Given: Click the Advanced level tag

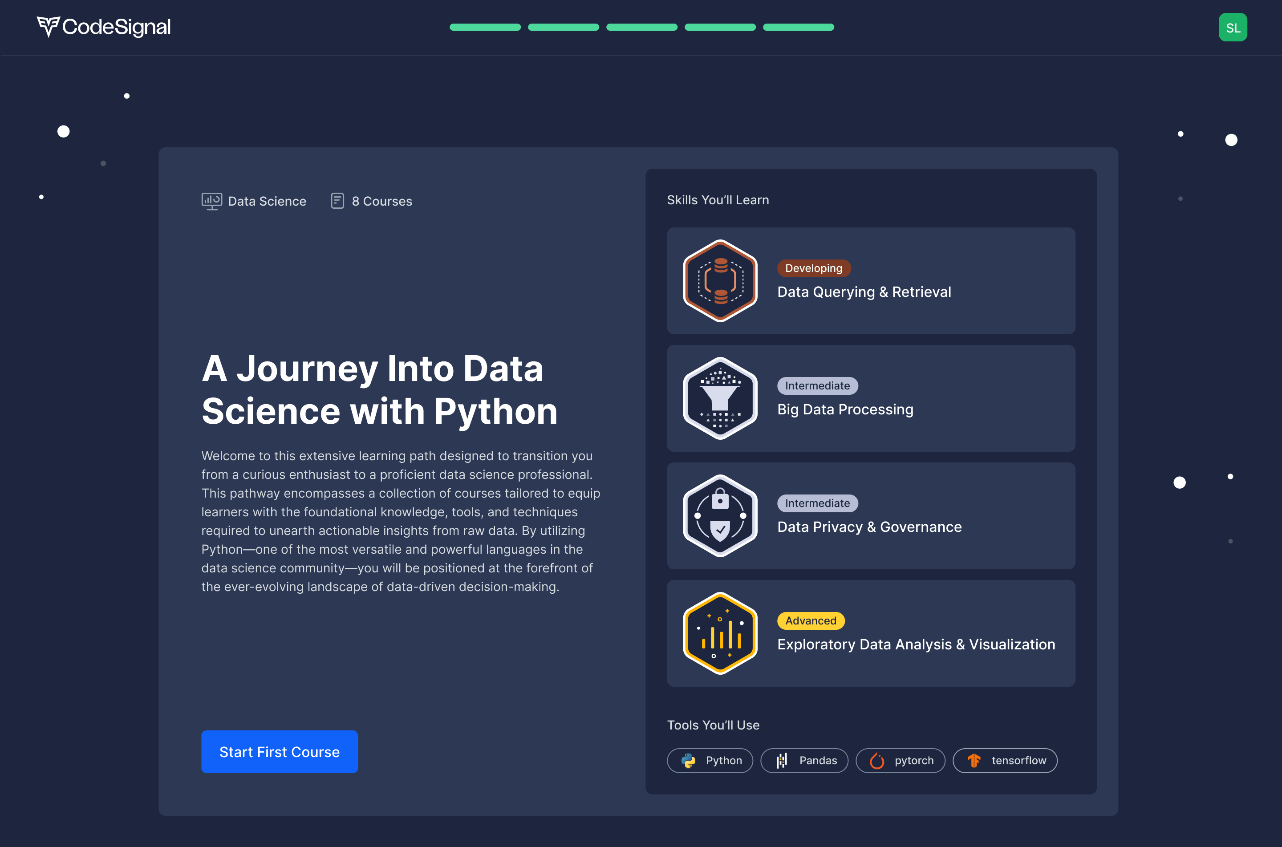Looking at the screenshot, I should click(811, 620).
